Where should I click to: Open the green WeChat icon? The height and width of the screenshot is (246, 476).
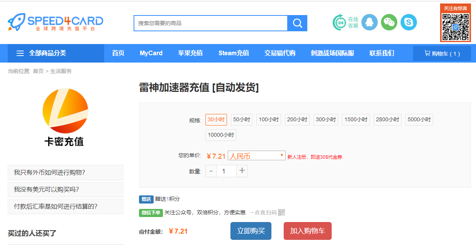[x=389, y=22]
